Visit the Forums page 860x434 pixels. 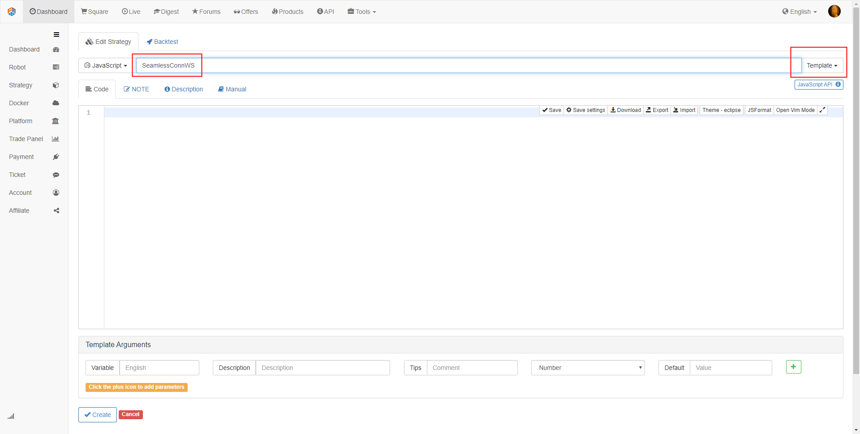(x=206, y=12)
